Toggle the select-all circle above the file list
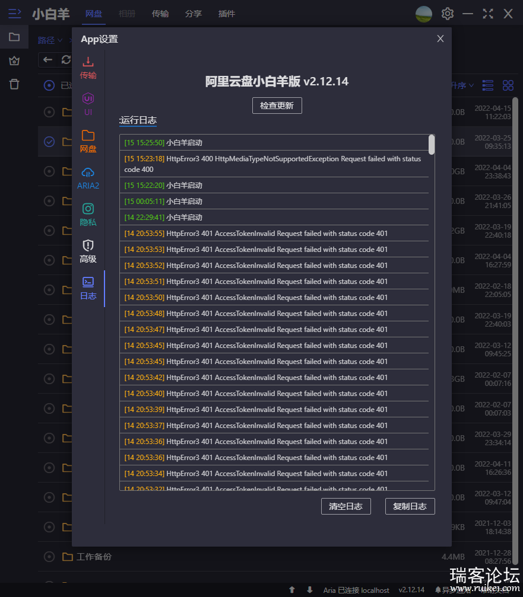The height and width of the screenshot is (597, 523). (49, 85)
